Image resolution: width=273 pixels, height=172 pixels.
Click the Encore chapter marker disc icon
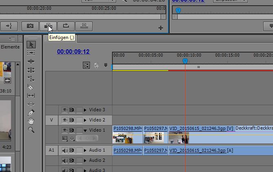97,66
